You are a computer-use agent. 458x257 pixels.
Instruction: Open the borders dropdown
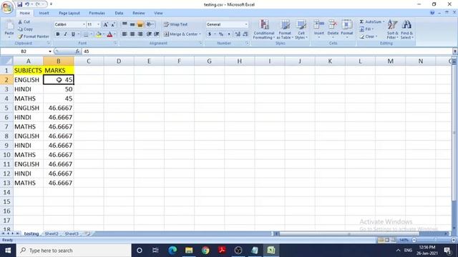tap(91, 34)
